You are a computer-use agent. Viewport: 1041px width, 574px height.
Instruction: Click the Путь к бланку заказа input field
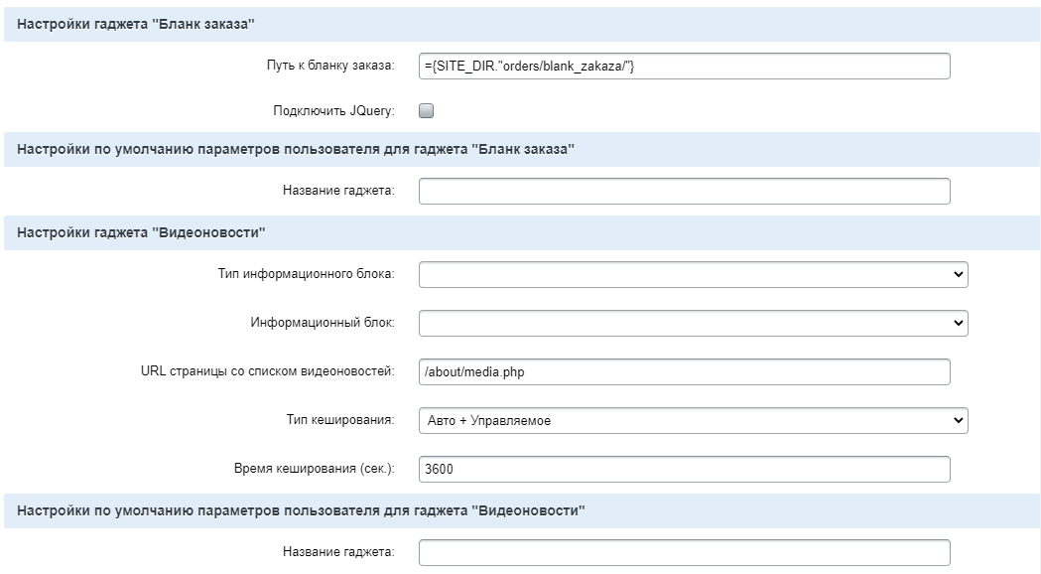tap(685, 66)
